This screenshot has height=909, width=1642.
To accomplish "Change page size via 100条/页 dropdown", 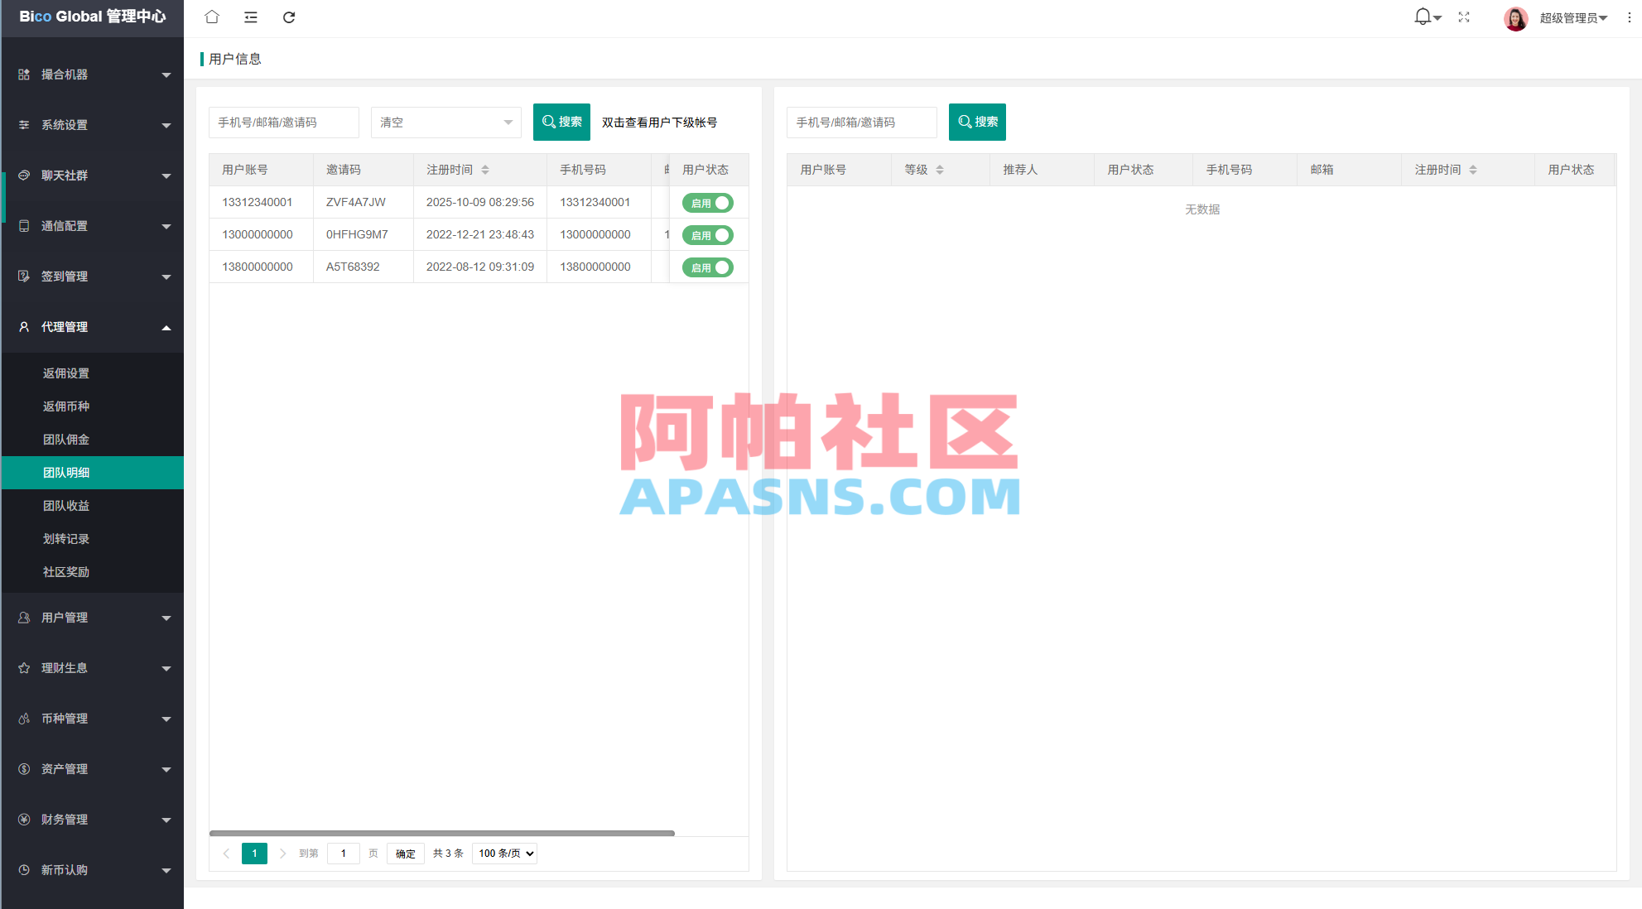I will 503,853.
